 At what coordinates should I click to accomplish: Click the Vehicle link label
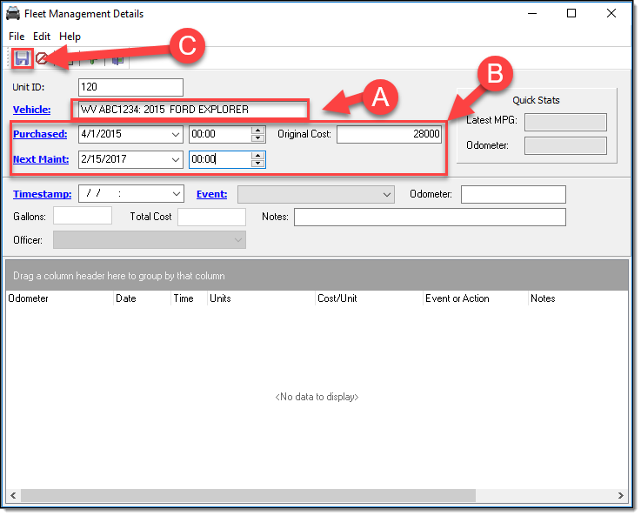coord(31,110)
